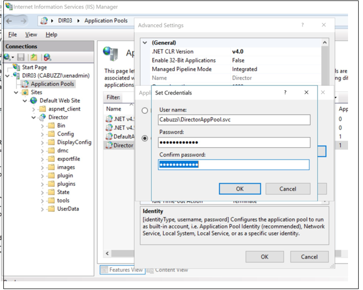Click the User name input field
Viewport: 363px width, 290px height.
(234, 119)
